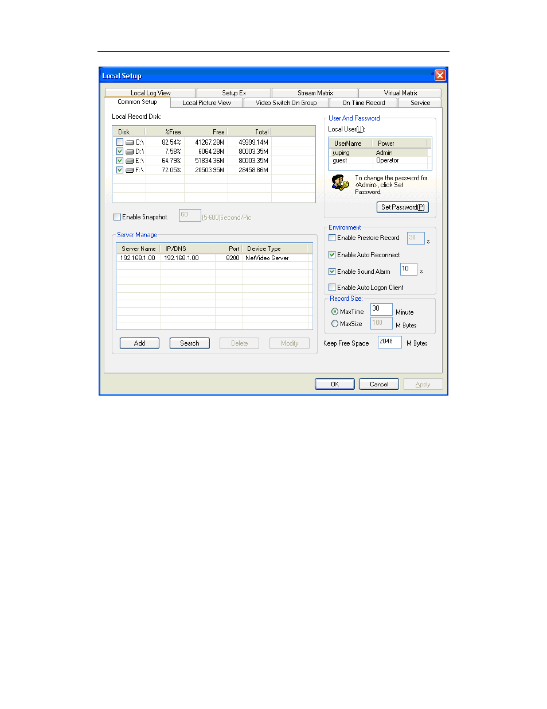Click the Keep Free Space field
This screenshot has width=547, height=709.
(x=389, y=342)
